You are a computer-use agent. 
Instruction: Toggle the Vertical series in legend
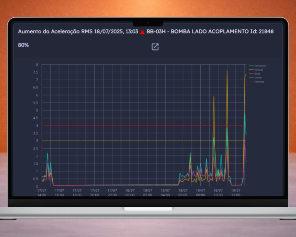tap(258, 70)
